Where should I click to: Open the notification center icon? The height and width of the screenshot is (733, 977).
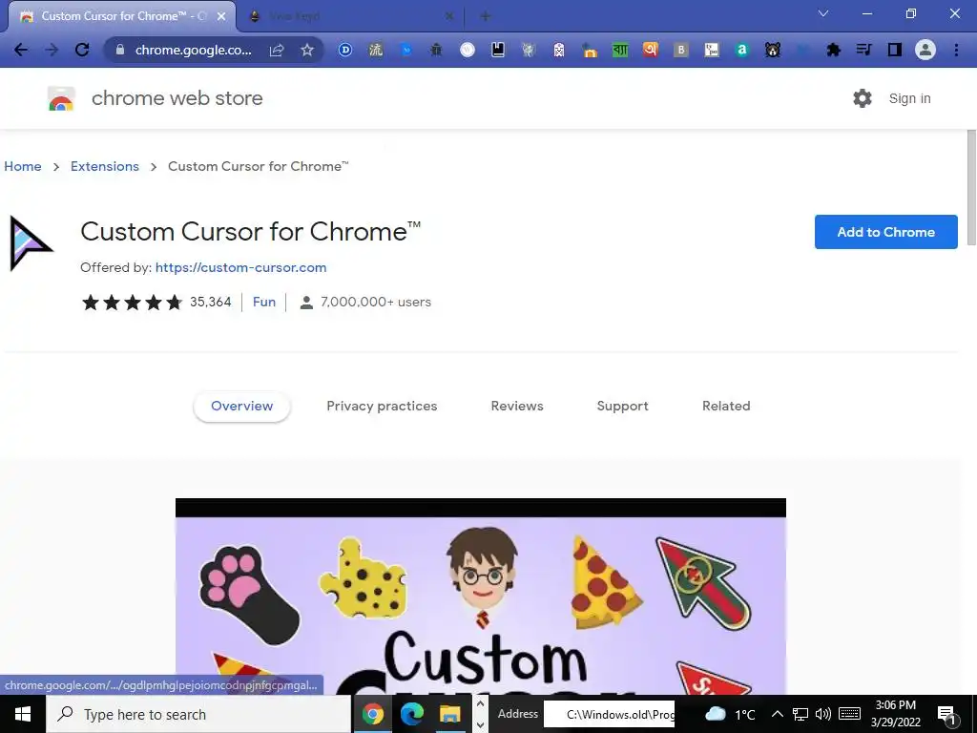pos(946,715)
